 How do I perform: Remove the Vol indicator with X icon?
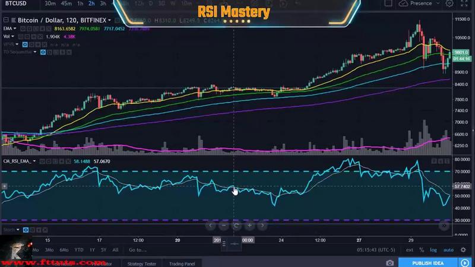[40, 37]
